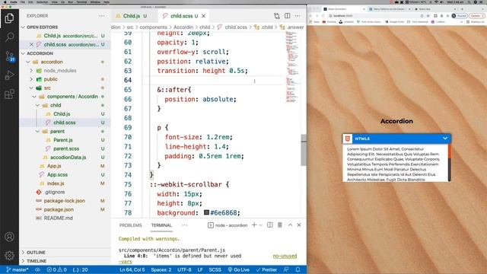Select the child.scss editor tab
Screen dimensions: 487x274
click(x=183, y=16)
